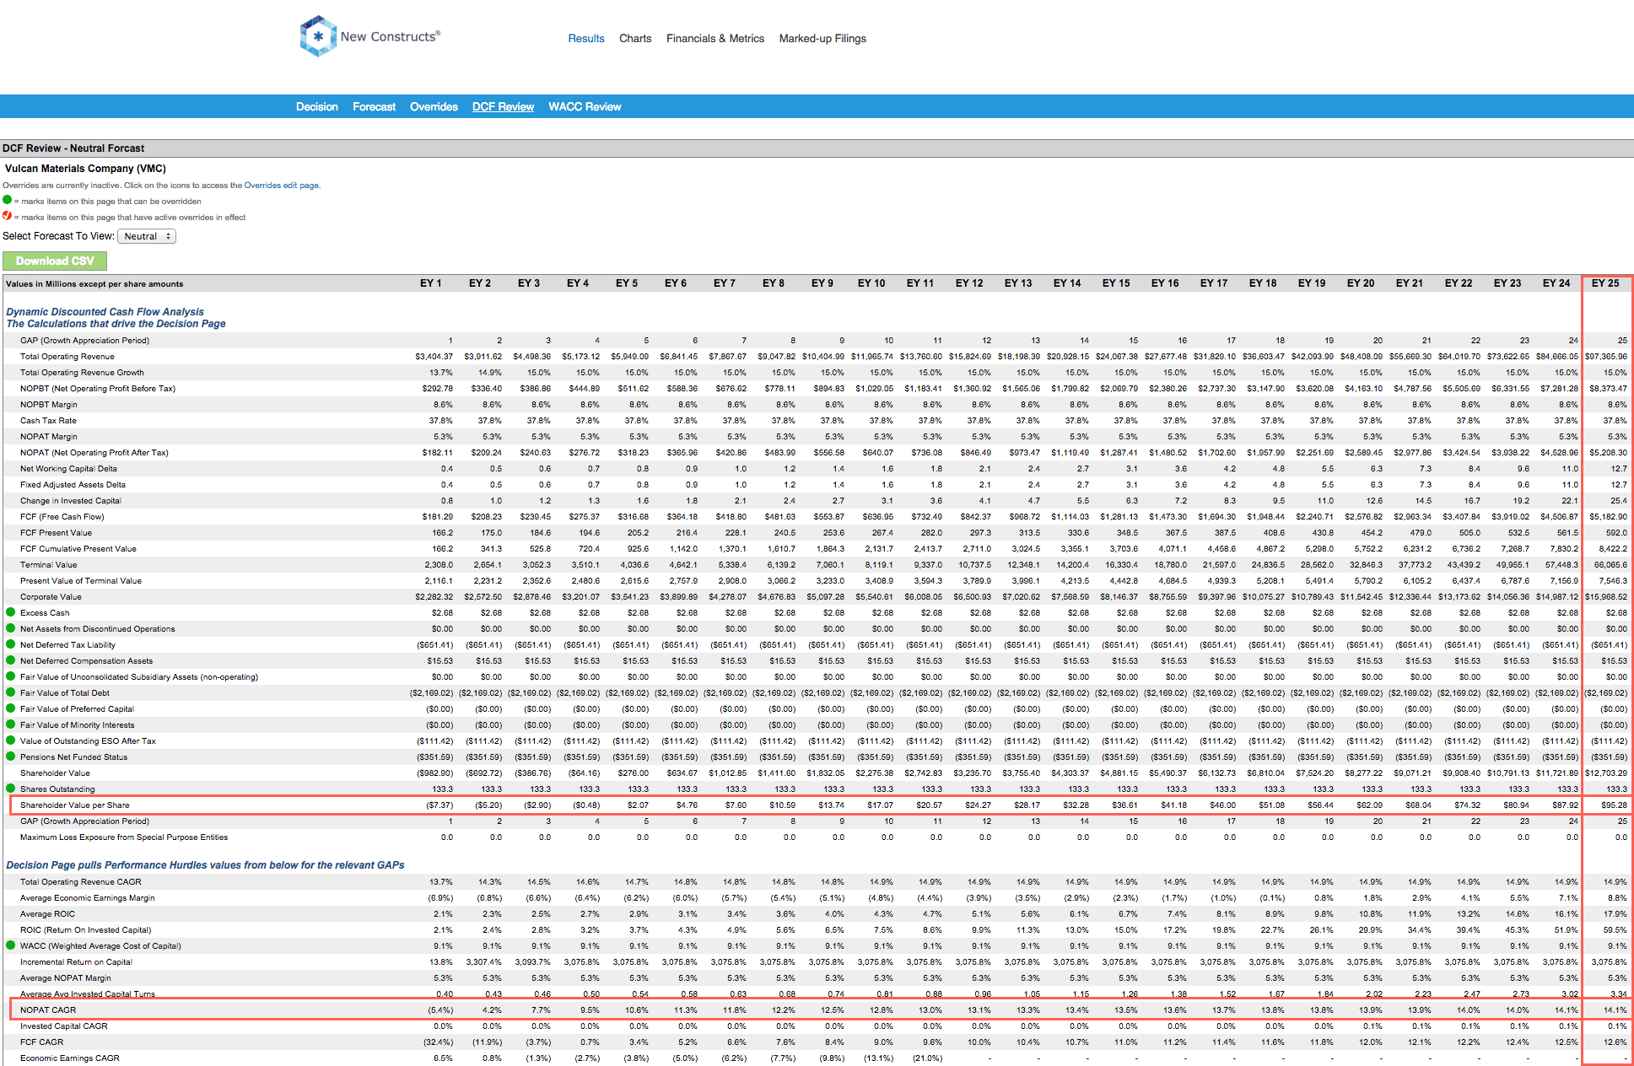Click the New Constructs logo icon

(318, 36)
